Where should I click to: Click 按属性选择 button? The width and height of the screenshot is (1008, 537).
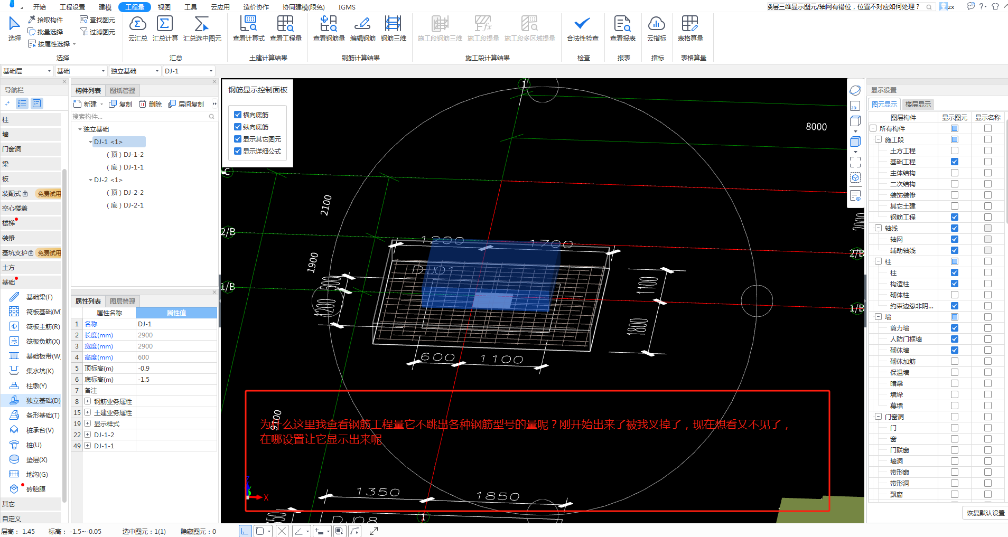(49, 44)
